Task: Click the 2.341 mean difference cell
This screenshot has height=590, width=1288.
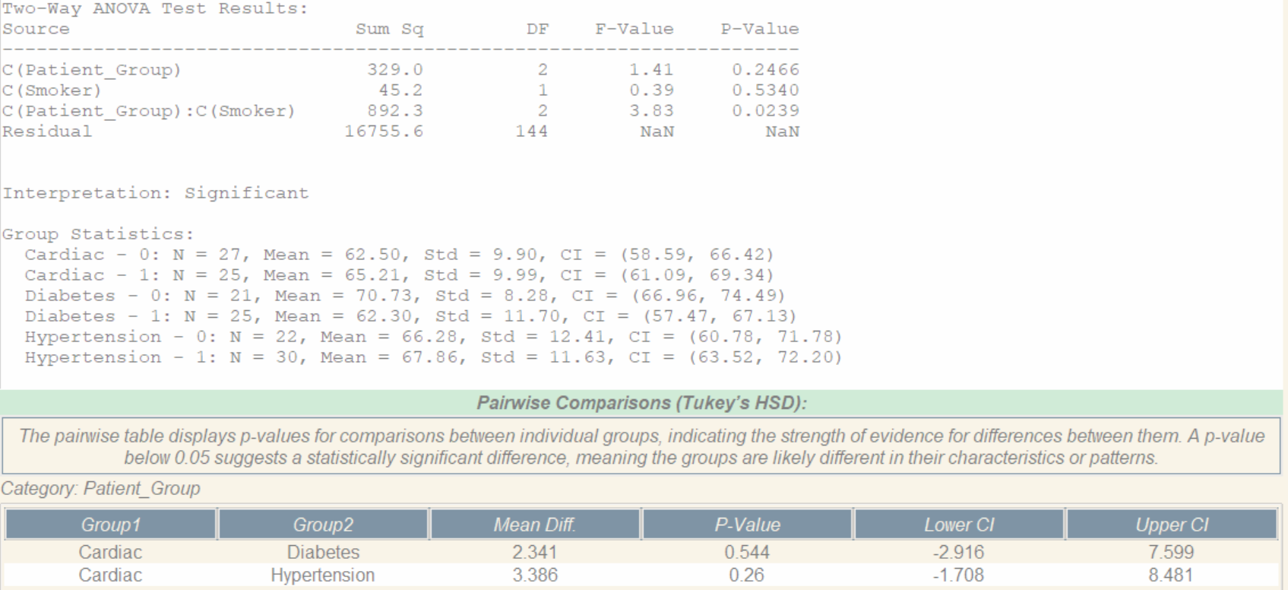Action: [x=535, y=552]
